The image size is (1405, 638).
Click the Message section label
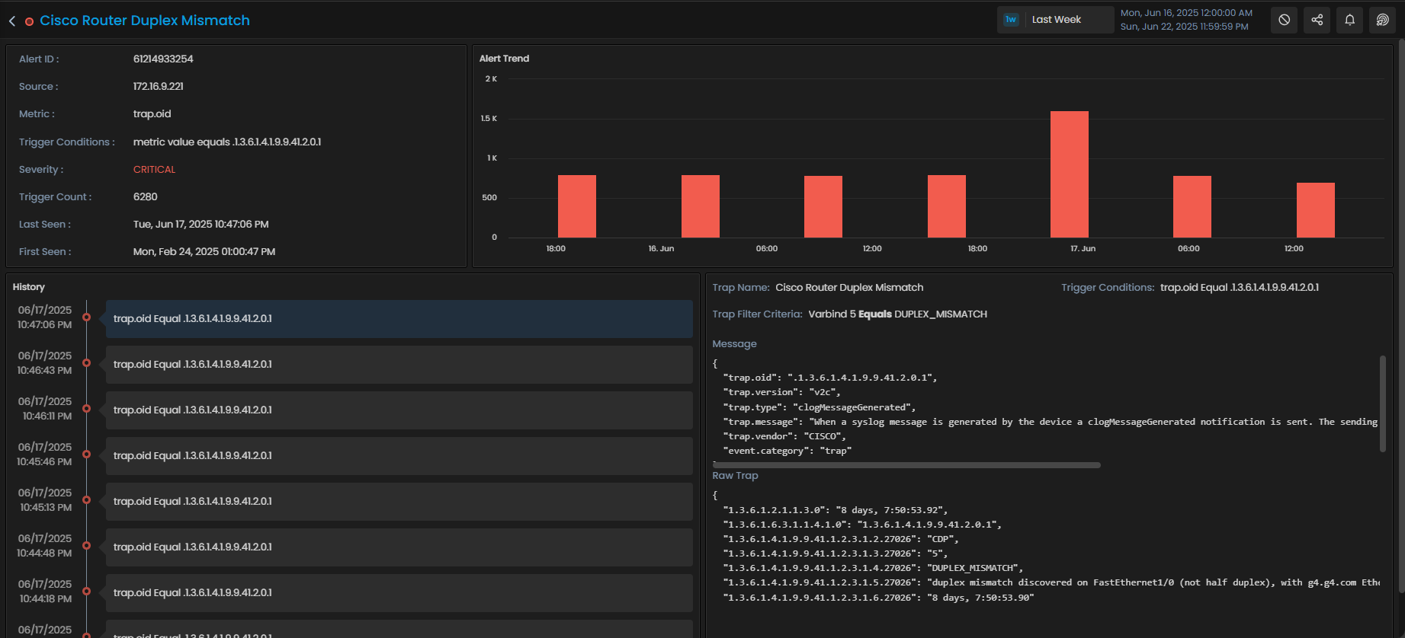pos(735,343)
